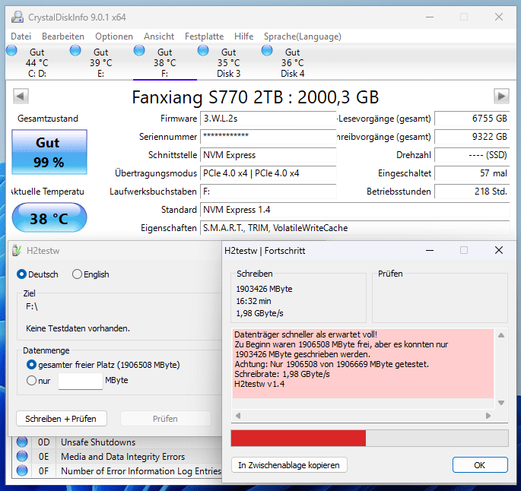Image resolution: width=521 pixels, height=491 pixels.
Task: Click the Betriebsstunden value 218 Std.
Action: pyautogui.click(x=472, y=192)
